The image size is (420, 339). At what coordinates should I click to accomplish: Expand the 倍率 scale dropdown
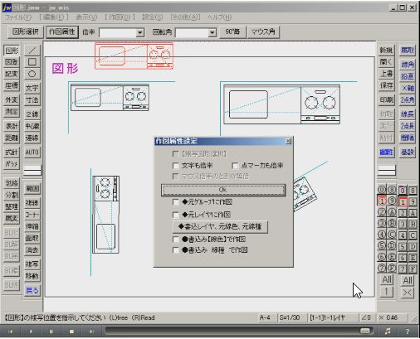pyautogui.click(x=140, y=32)
